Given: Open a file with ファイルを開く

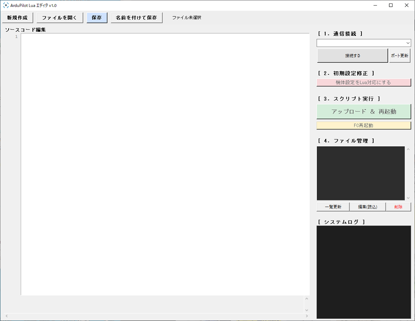Looking at the screenshot, I should (60, 18).
